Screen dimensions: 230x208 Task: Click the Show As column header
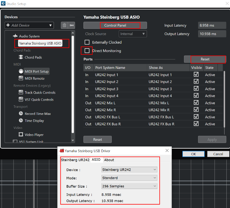(168, 68)
